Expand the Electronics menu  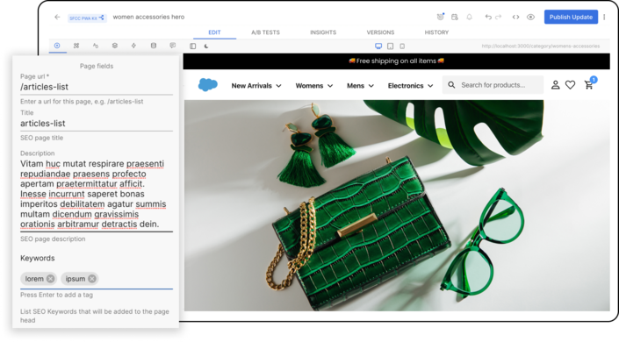[411, 86]
